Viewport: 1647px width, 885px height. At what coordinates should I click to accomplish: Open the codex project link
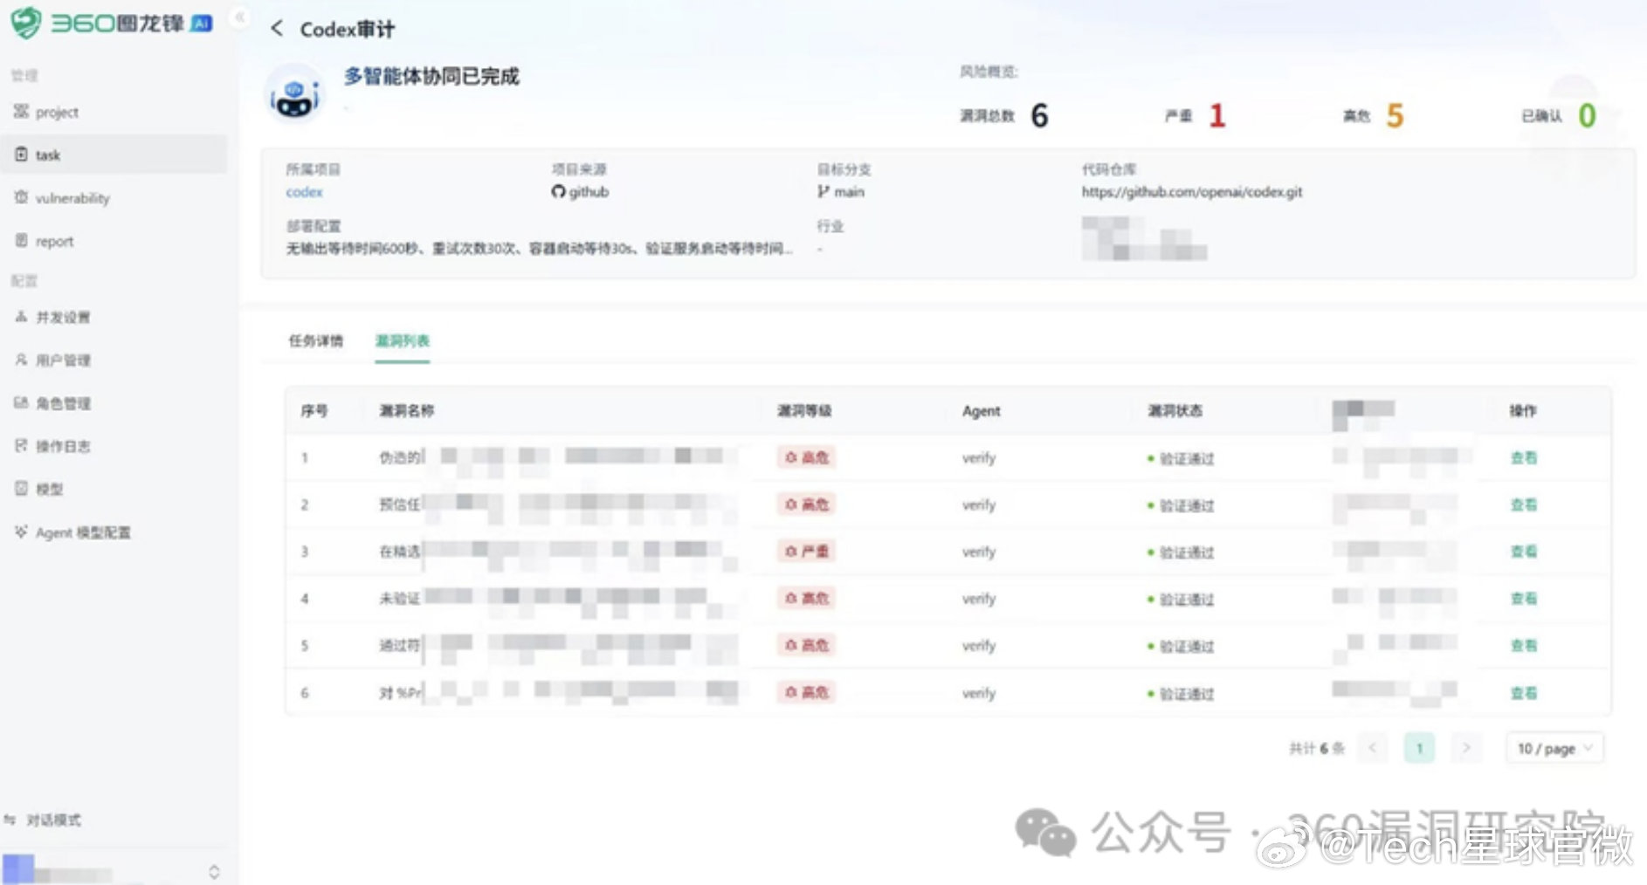point(304,192)
